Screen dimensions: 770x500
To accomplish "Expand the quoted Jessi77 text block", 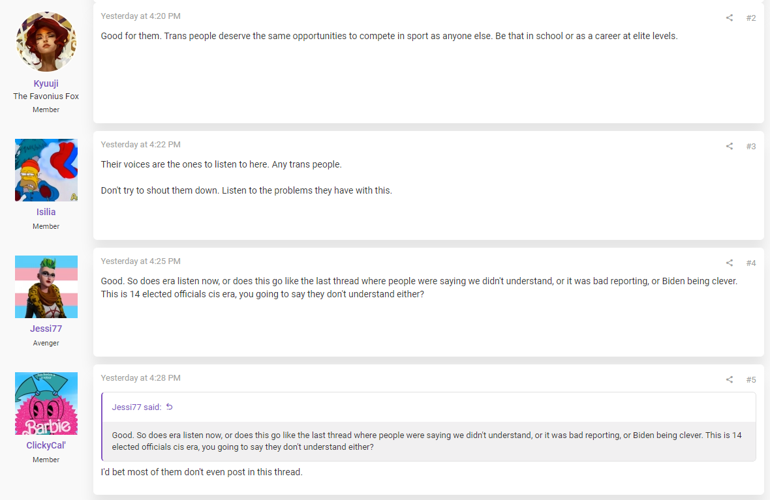I will 429,441.
